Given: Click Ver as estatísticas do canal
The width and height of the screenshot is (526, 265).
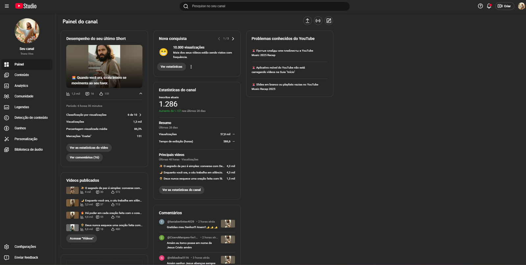Looking at the screenshot, I should (x=181, y=190).
